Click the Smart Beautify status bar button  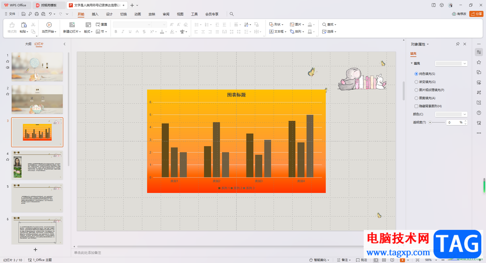click(x=319, y=260)
